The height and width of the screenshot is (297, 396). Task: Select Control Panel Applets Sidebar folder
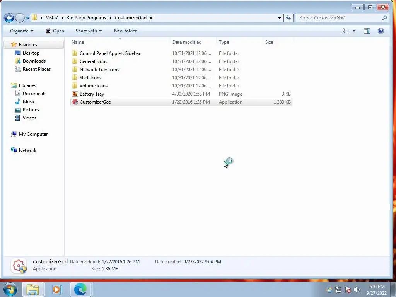[x=181, y=53]
